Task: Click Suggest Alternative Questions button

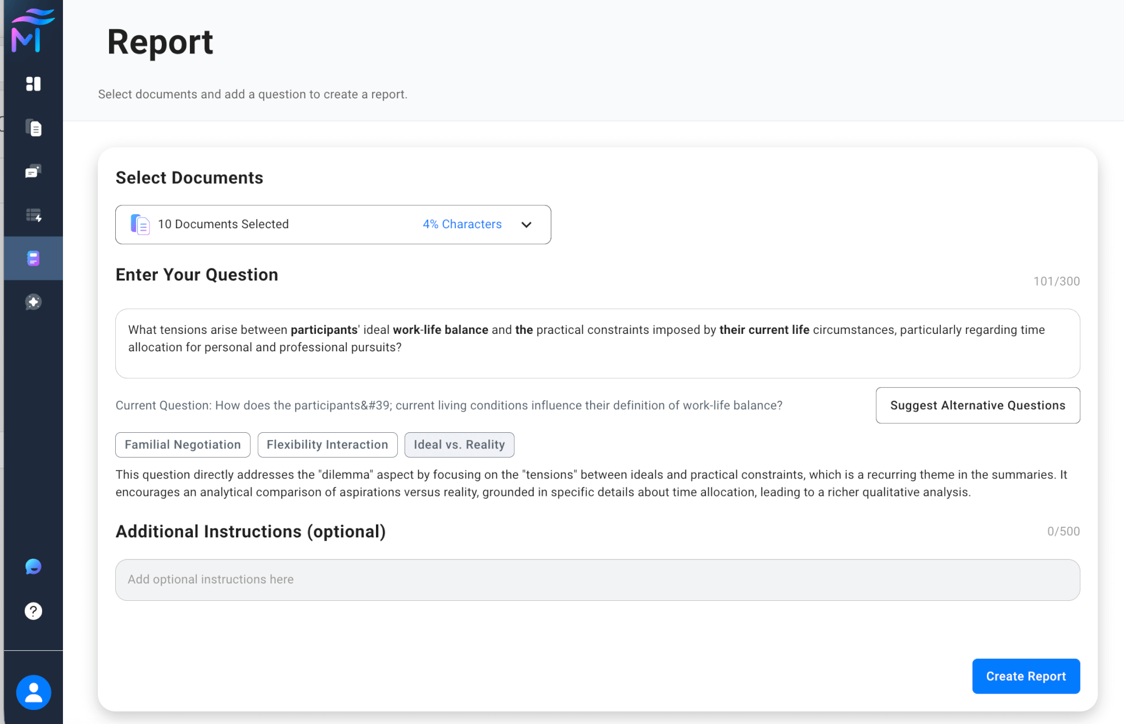Action: pyautogui.click(x=977, y=405)
